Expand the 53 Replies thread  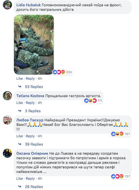[34, 87]
